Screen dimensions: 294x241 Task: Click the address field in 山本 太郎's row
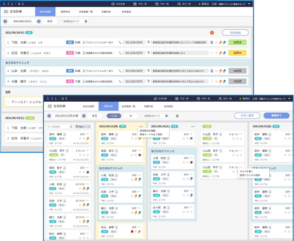179,71
